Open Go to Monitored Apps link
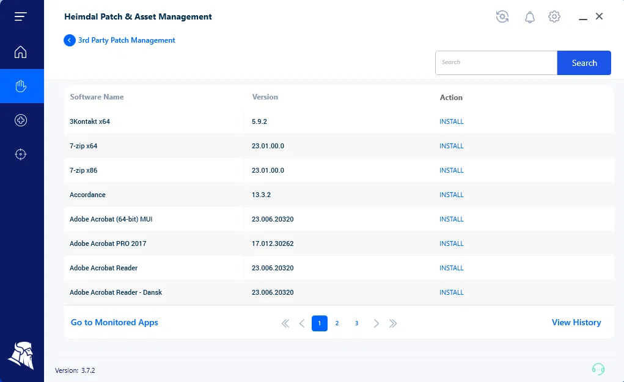624x382 pixels. tap(114, 322)
